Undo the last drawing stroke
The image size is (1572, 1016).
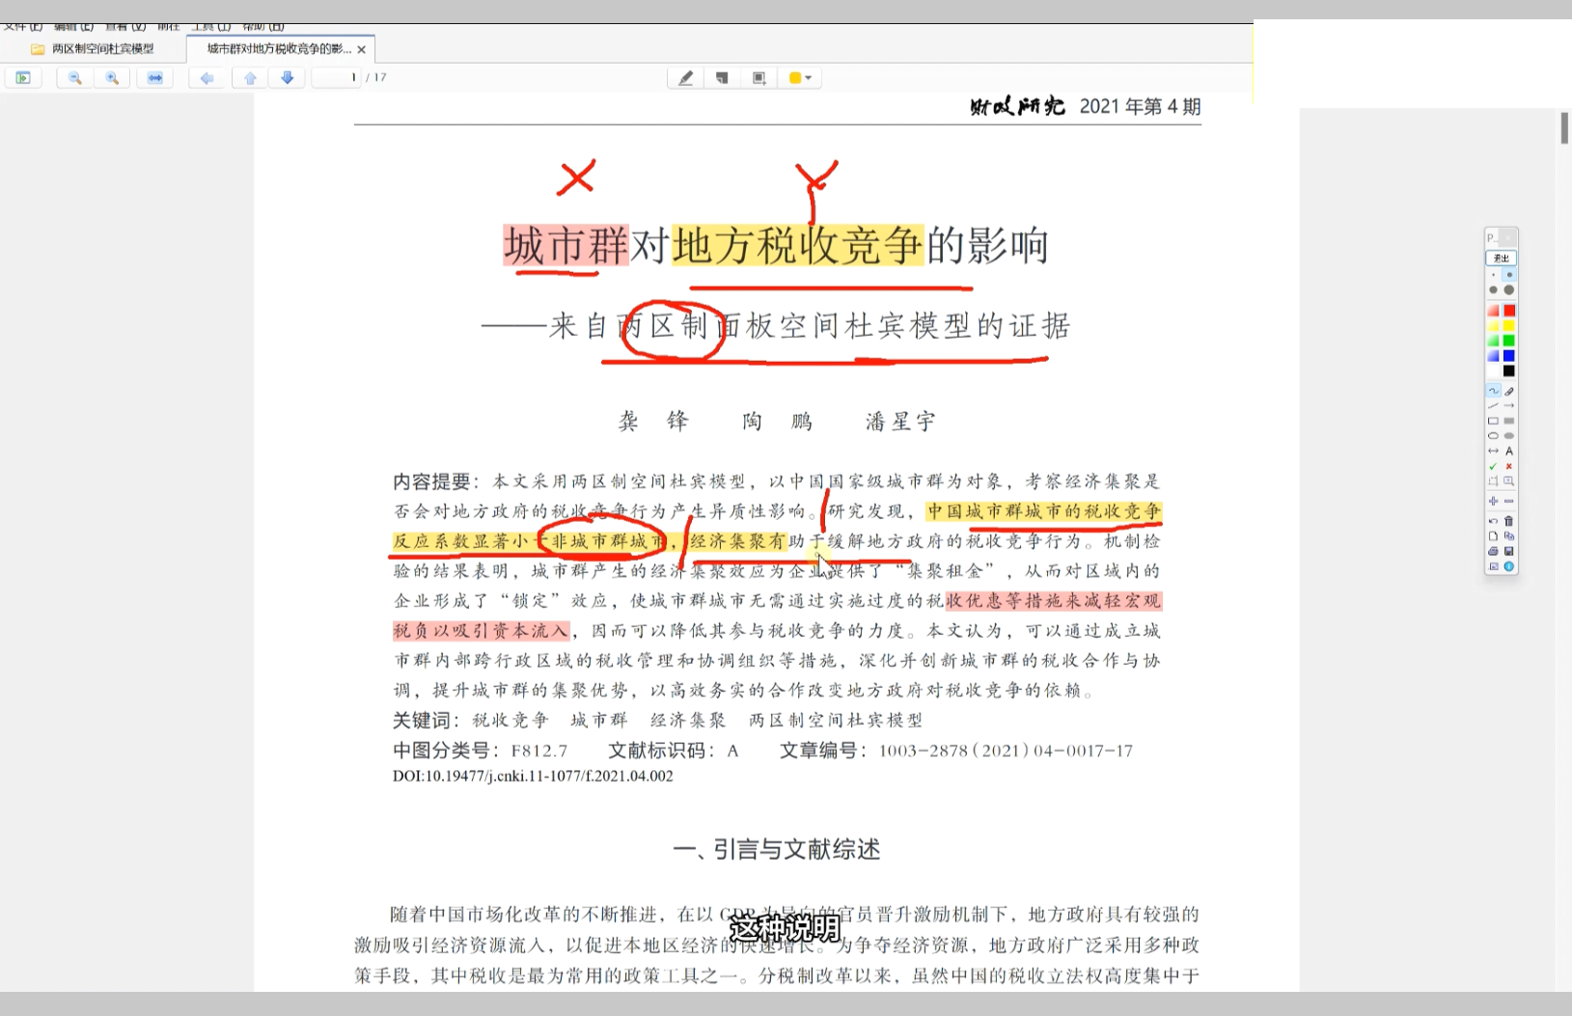pos(1493,521)
